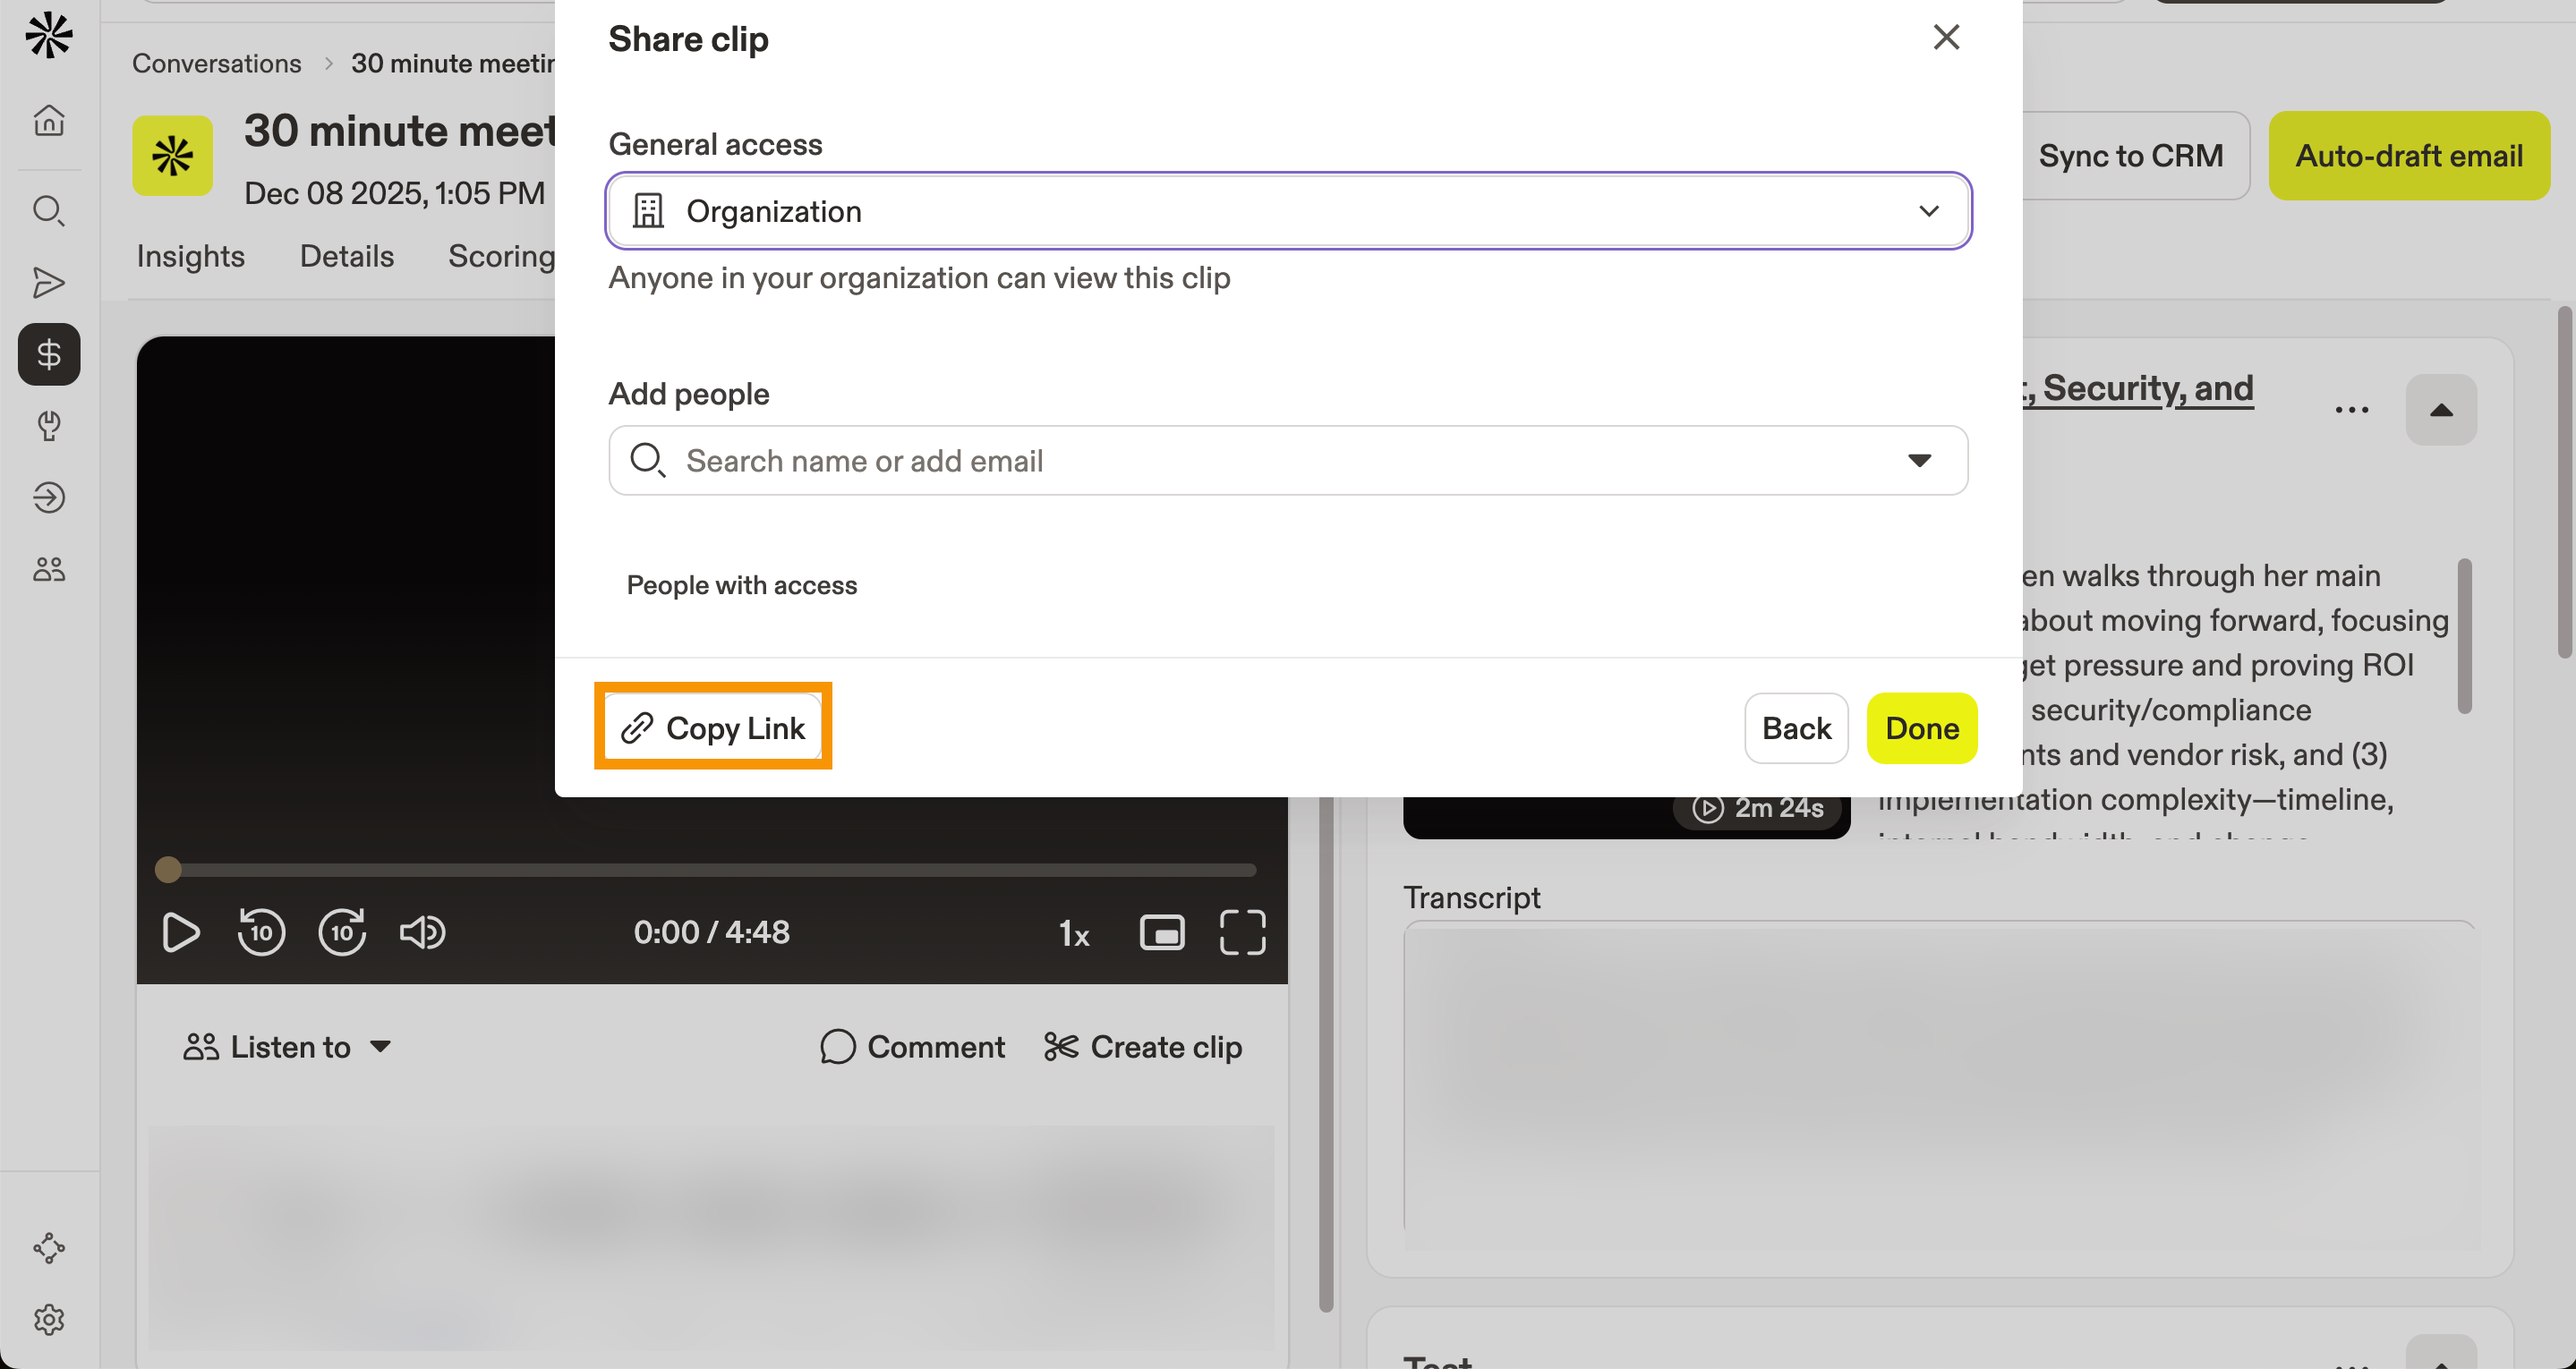Select the Home icon in sidebar
Viewport: 2576px width, 1369px height.
(x=48, y=120)
